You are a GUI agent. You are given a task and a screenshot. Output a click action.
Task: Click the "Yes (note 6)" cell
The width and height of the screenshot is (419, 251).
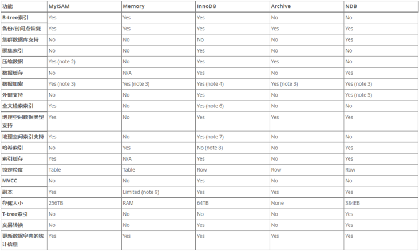[x=210, y=106]
